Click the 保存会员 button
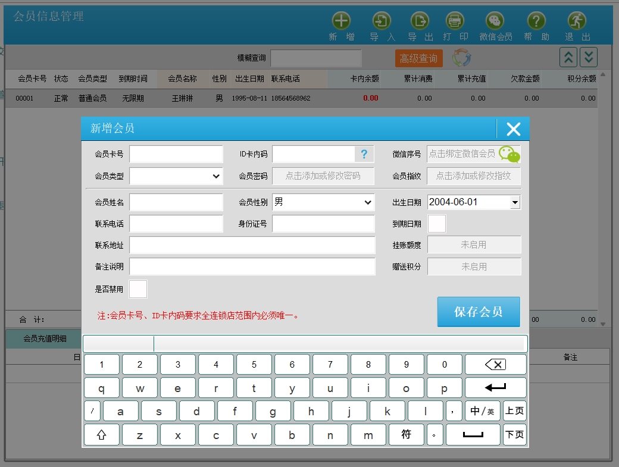 click(479, 312)
